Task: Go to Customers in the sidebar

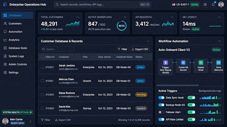Action: click(x=17, y=23)
